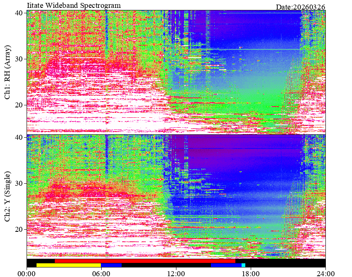The height and width of the screenshot is (277, 352).
Task: Click the 24:00 time axis label
Action: pos(325,274)
